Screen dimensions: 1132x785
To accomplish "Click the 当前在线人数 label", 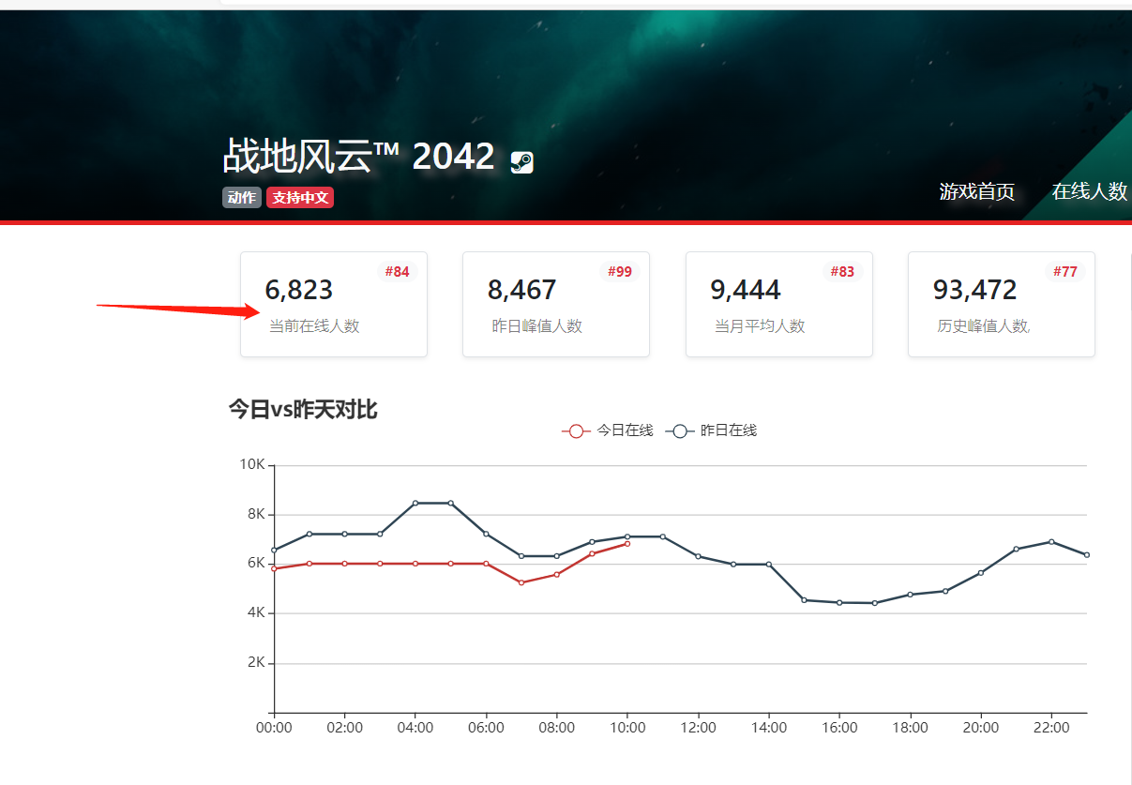I will (x=314, y=326).
